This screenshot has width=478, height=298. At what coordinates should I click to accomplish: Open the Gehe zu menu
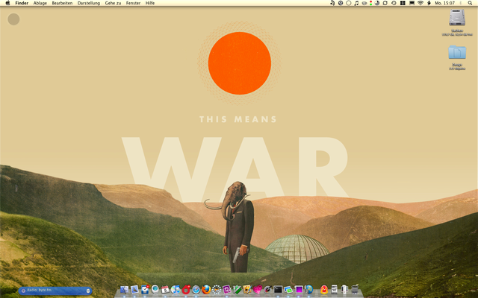pos(113,3)
